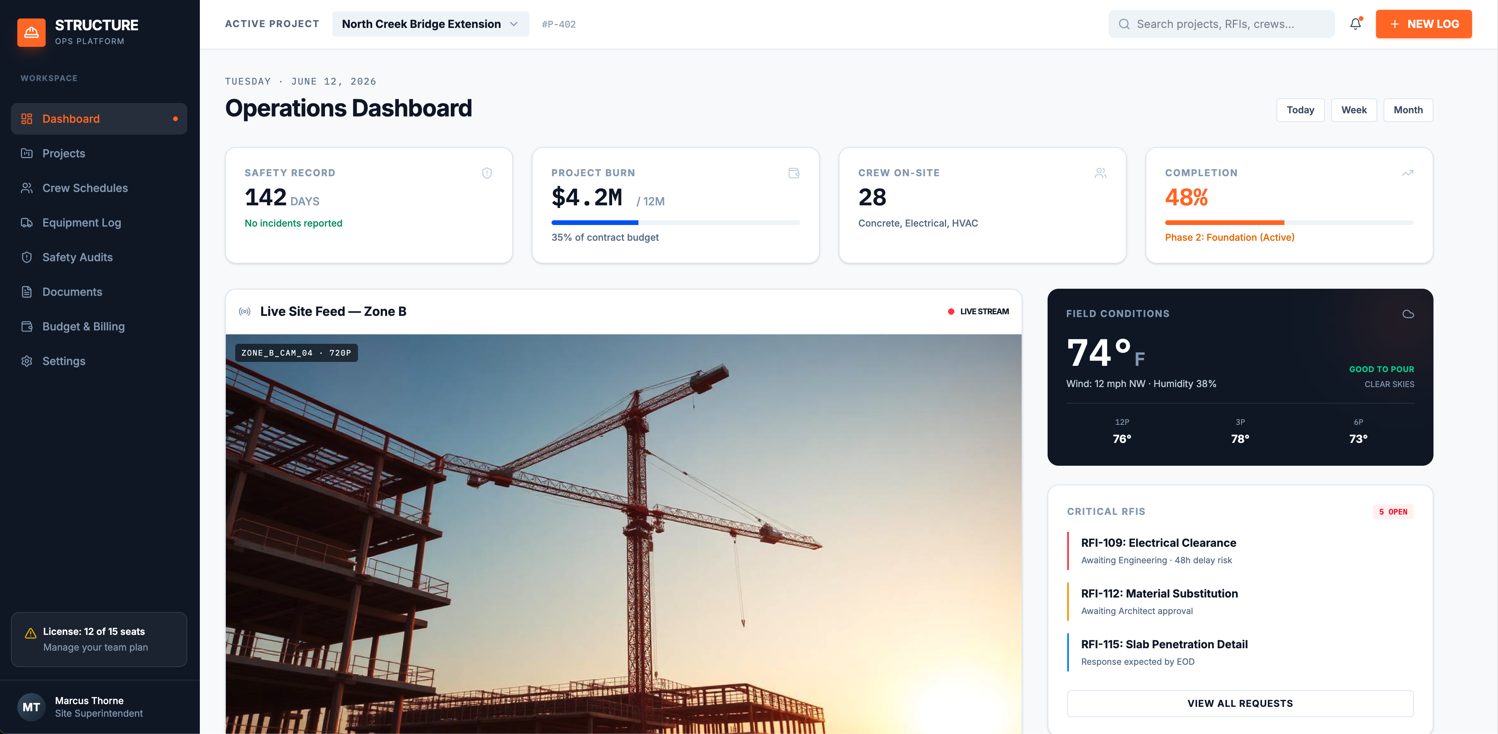
Task: Switch the view to Week
Action: tap(1354, 110)
